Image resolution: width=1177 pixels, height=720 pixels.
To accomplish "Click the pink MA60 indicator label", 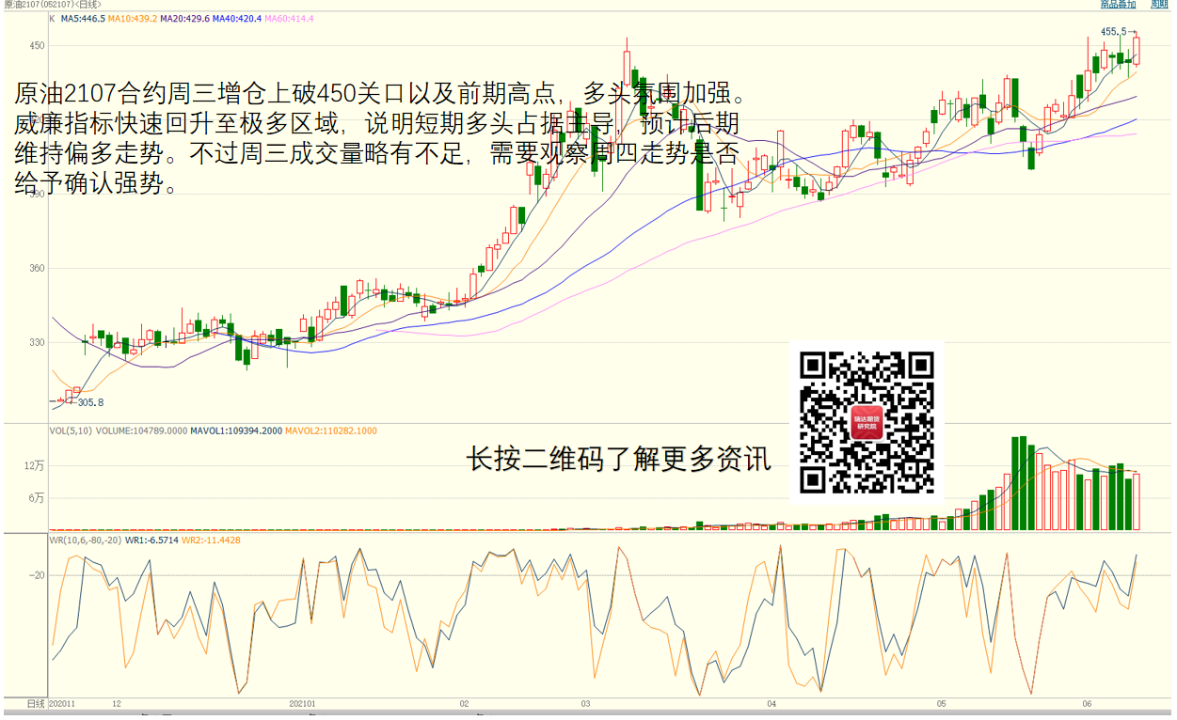I will coord(290,19).
